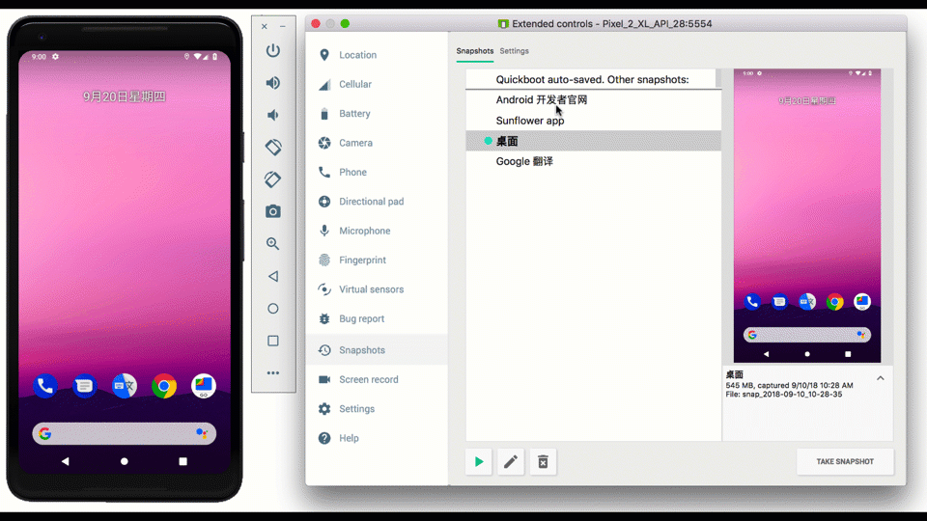Open the Phone app on the emulator

tap(45, 386)
